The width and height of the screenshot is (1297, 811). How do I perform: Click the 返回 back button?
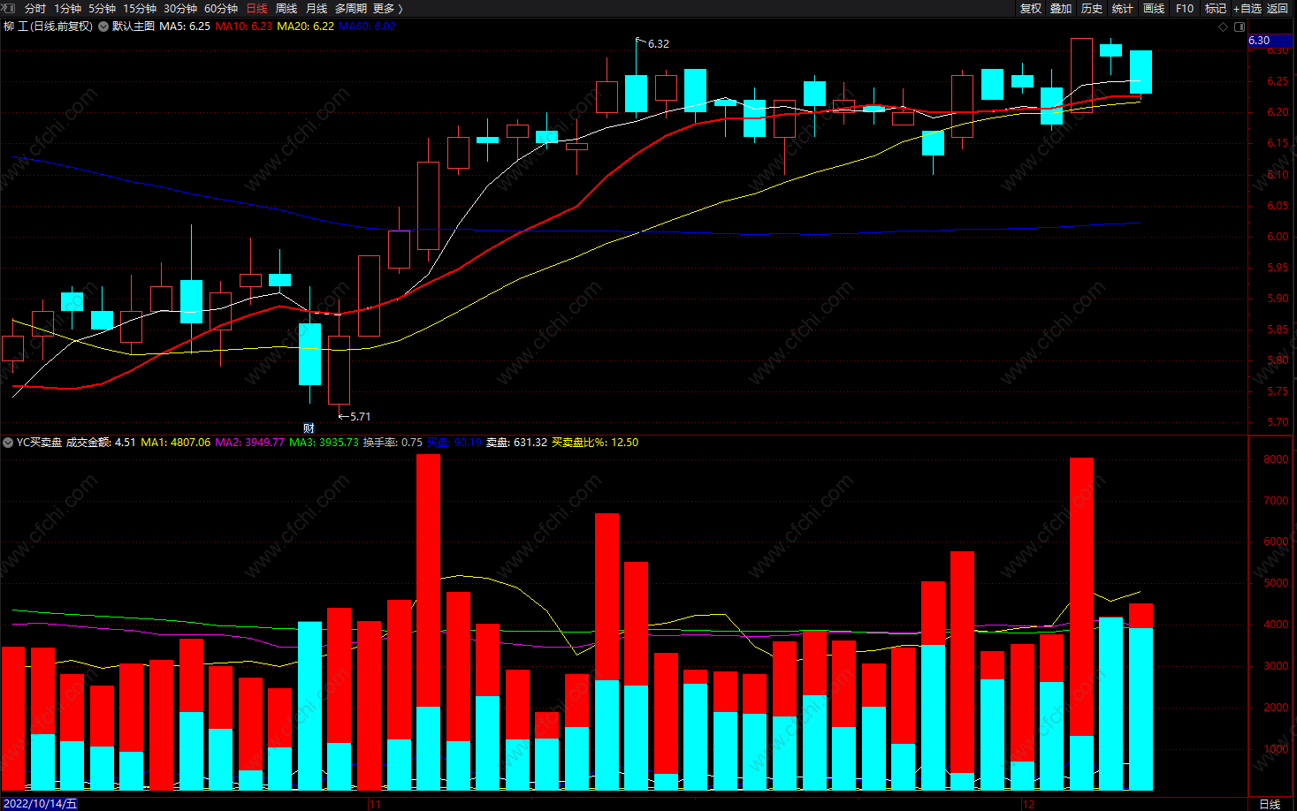[1278, 8]
